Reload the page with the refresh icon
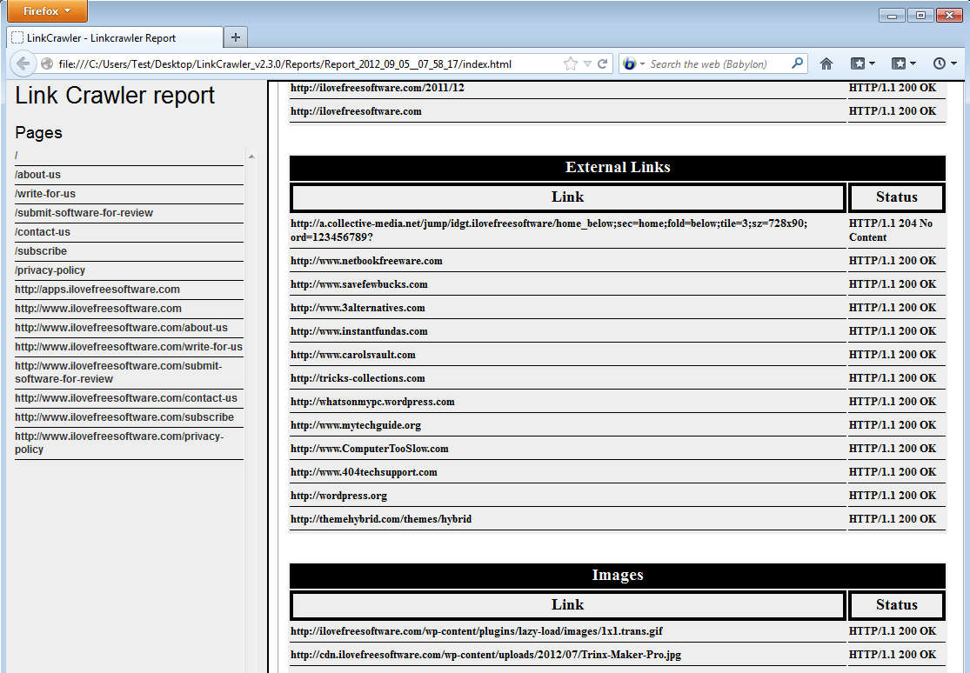Screen dimensions: 970x673 [x=602, y=63]
